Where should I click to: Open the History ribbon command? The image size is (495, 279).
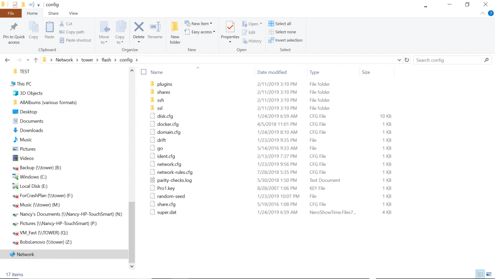252,41
